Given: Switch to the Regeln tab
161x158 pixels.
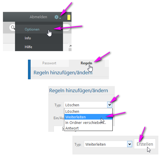Looking at the screenshot, I should click(x=86, y=63).
